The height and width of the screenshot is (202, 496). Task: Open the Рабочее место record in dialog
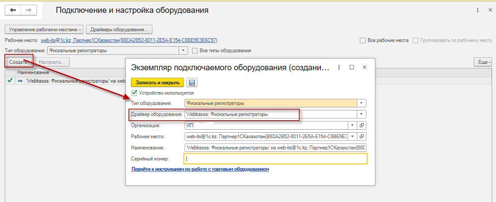362,136
